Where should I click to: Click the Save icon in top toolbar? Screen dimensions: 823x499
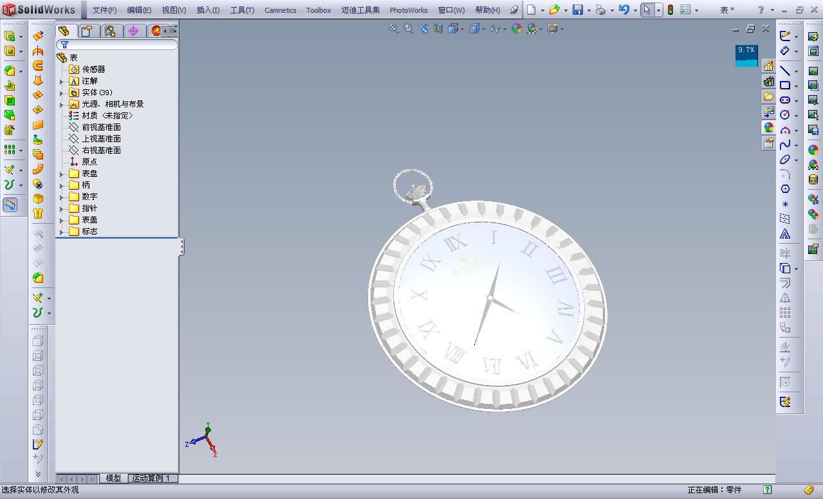click(x=577, y=10)
